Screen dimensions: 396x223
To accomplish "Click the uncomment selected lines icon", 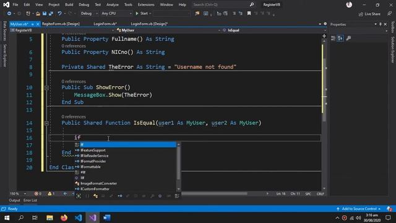I will coord(241,14).
